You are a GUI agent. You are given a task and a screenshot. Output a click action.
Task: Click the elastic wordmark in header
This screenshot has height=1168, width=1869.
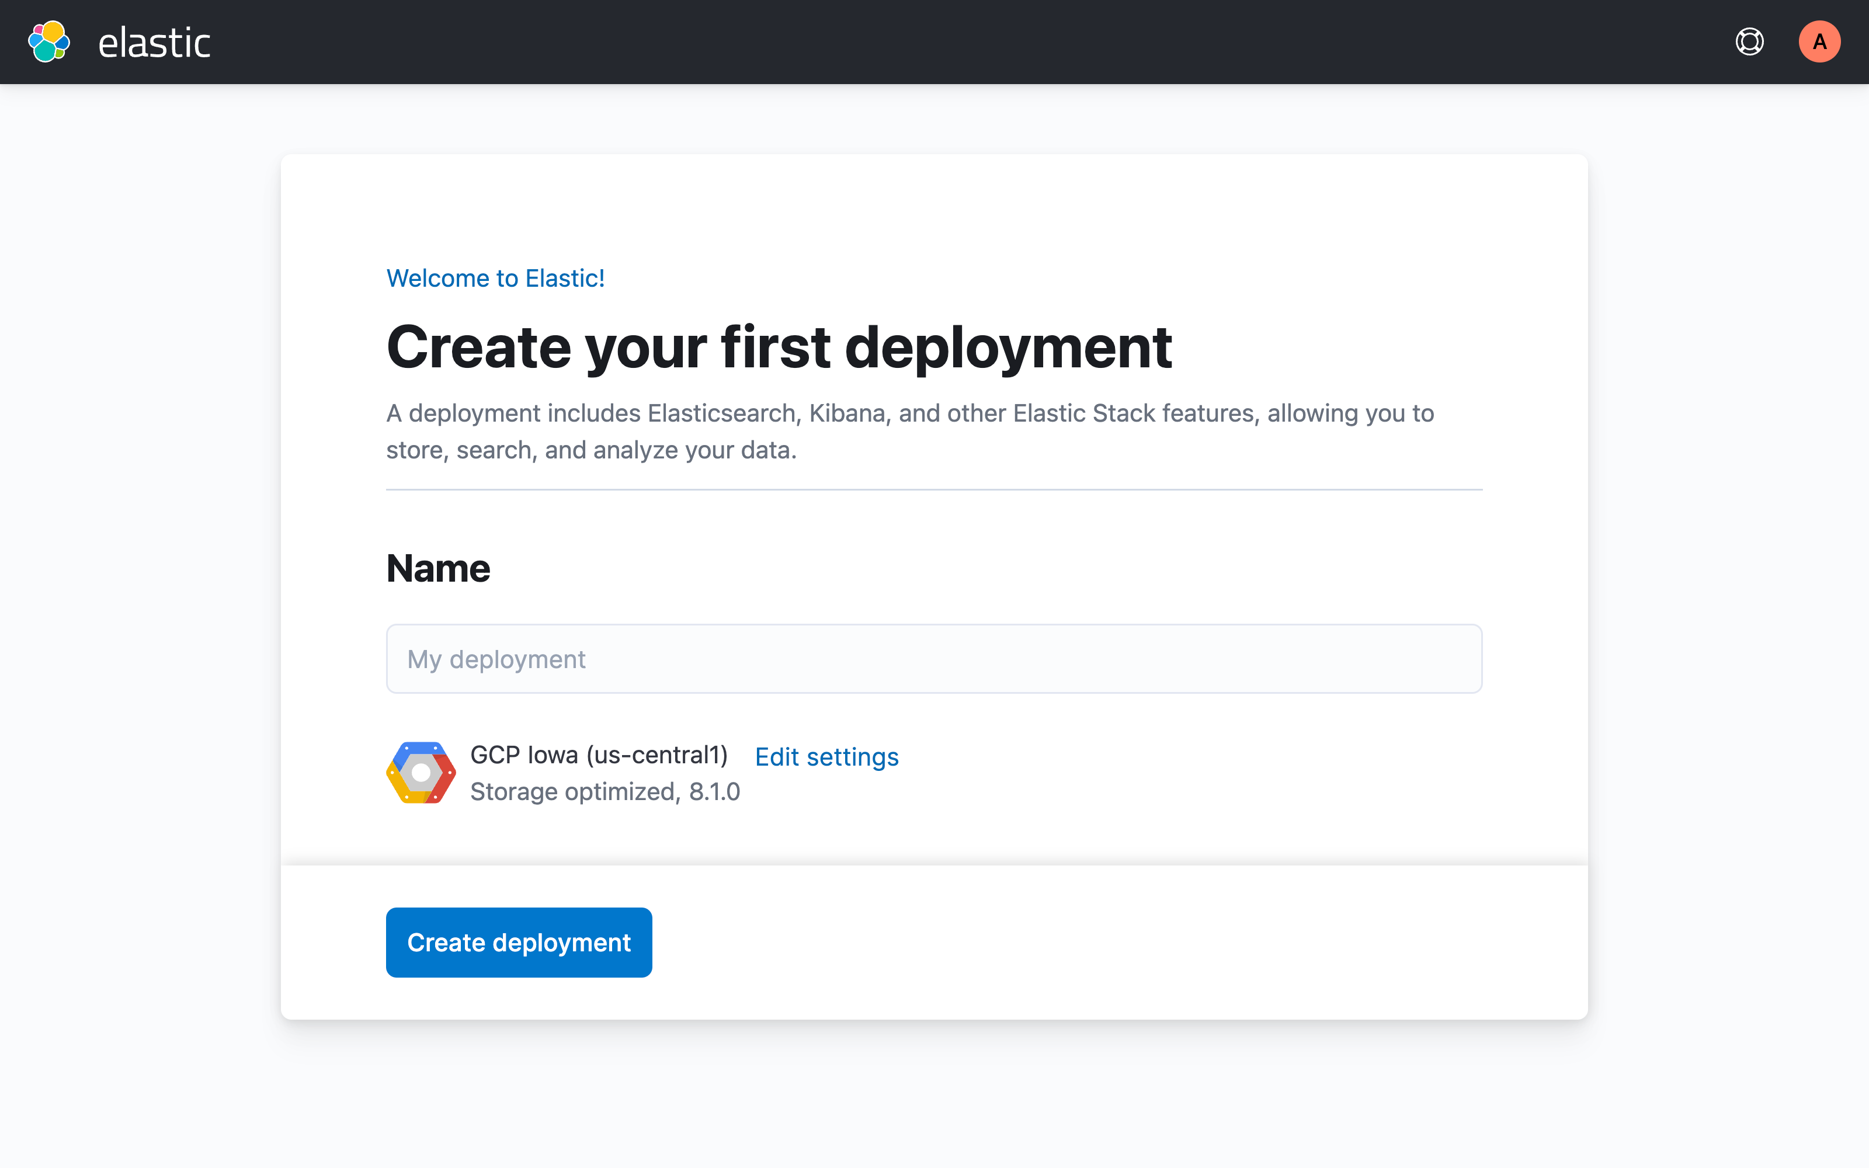[x=154, y=43]
